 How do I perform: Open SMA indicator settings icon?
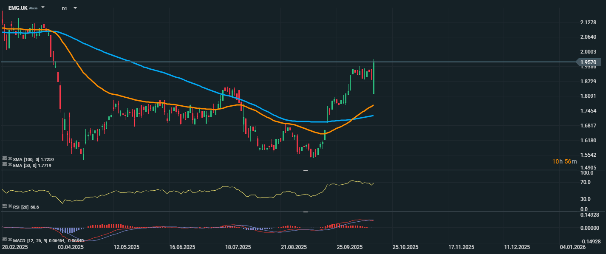coord(4,159)
